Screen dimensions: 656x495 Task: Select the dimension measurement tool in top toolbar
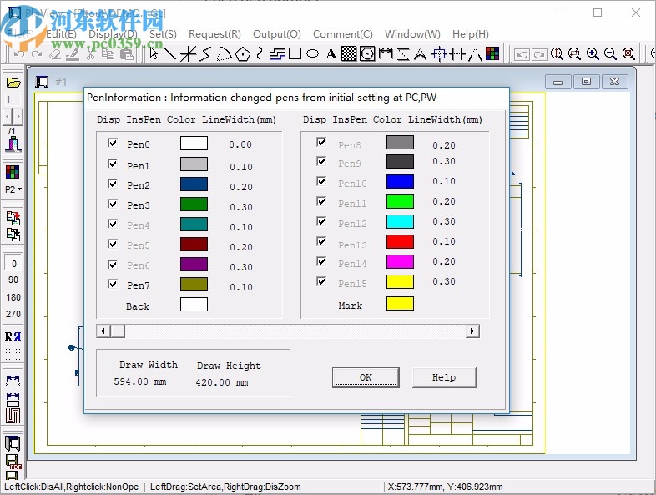click(386, 53)
